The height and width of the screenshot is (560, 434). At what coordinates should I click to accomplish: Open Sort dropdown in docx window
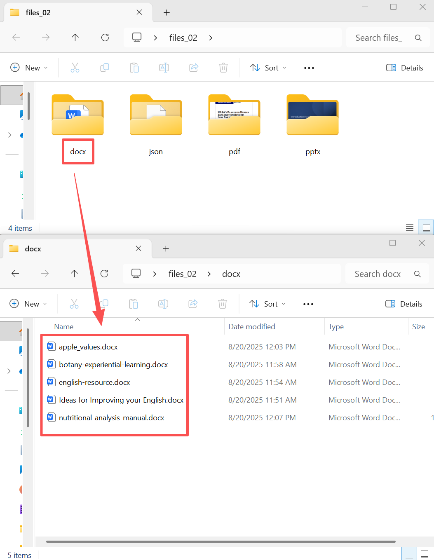pos(267,304)
